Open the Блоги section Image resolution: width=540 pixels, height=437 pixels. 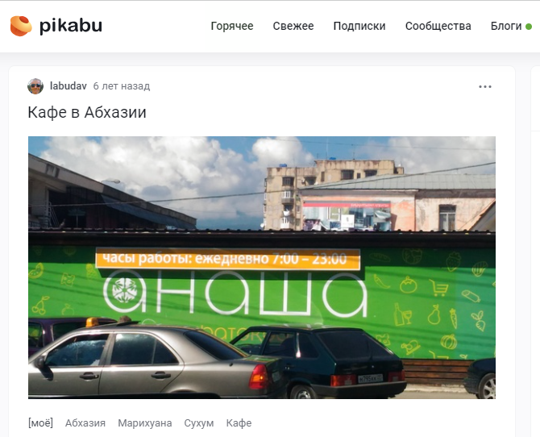506,26
